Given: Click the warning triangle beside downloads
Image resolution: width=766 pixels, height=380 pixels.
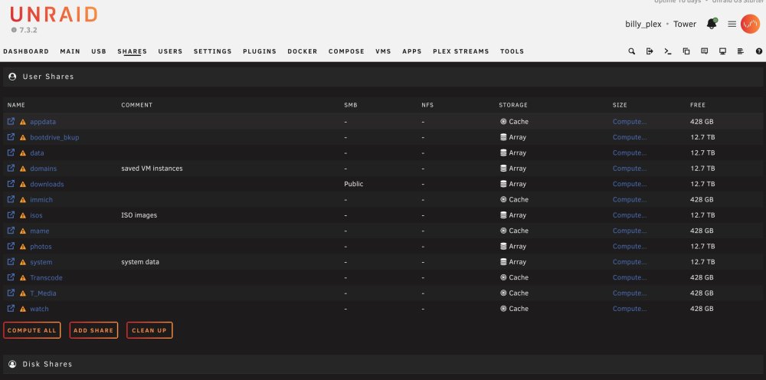Looking at the screenshot, I should [22, 184].
